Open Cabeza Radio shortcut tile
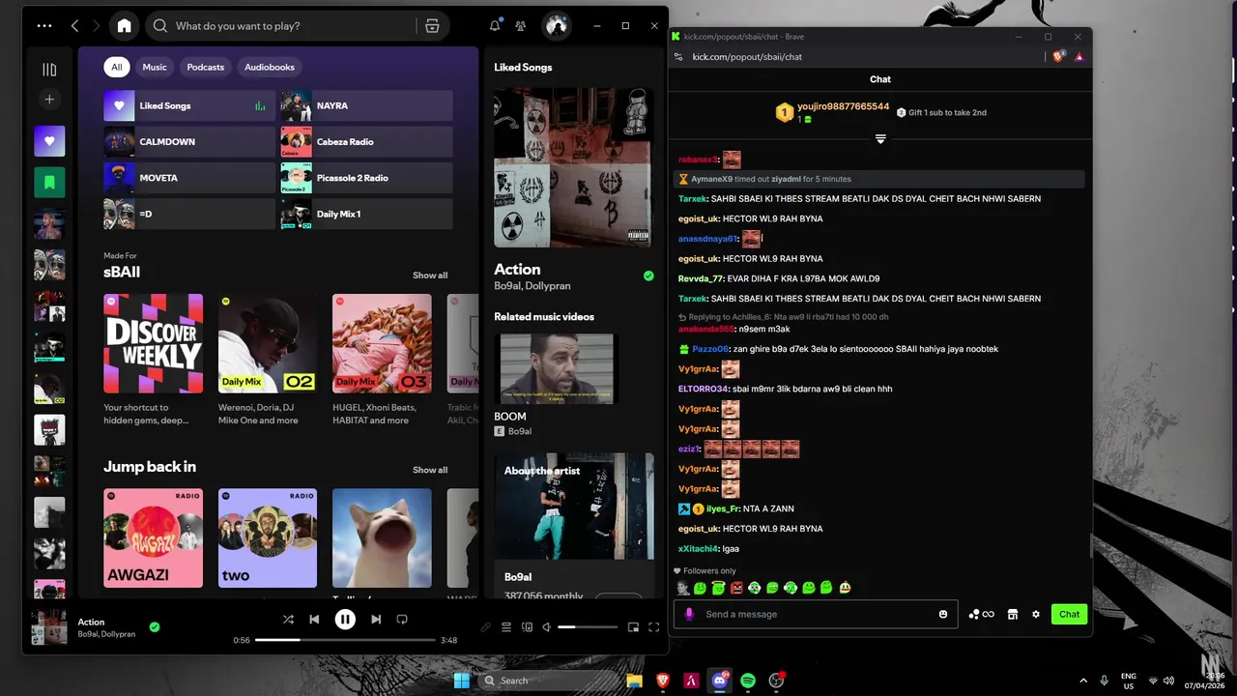Screen dimensions: 1237x696 pyautogui.click(x=366, y=141)
